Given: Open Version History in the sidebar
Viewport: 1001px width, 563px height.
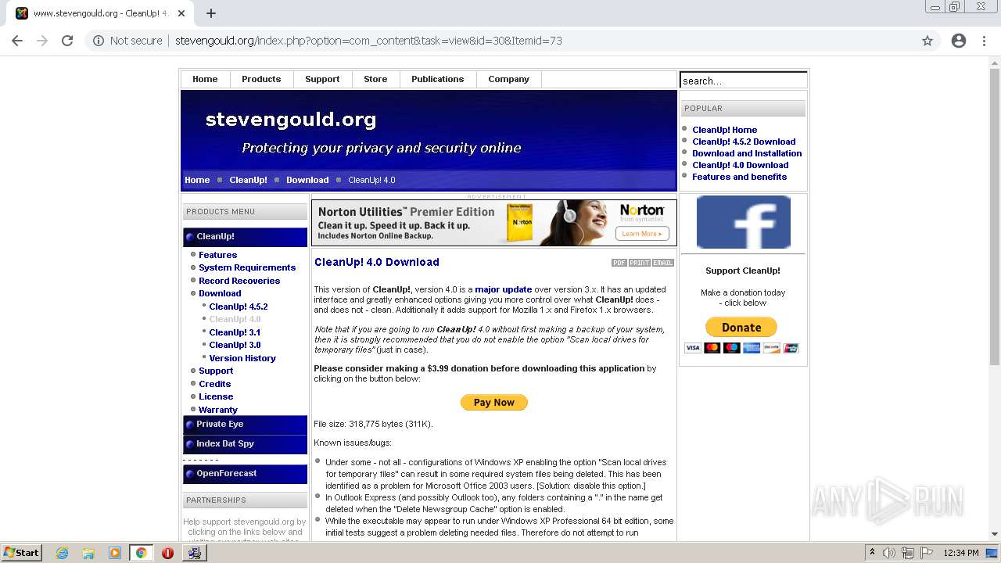Looking at the screenshot, I should [x=242, y=358].
